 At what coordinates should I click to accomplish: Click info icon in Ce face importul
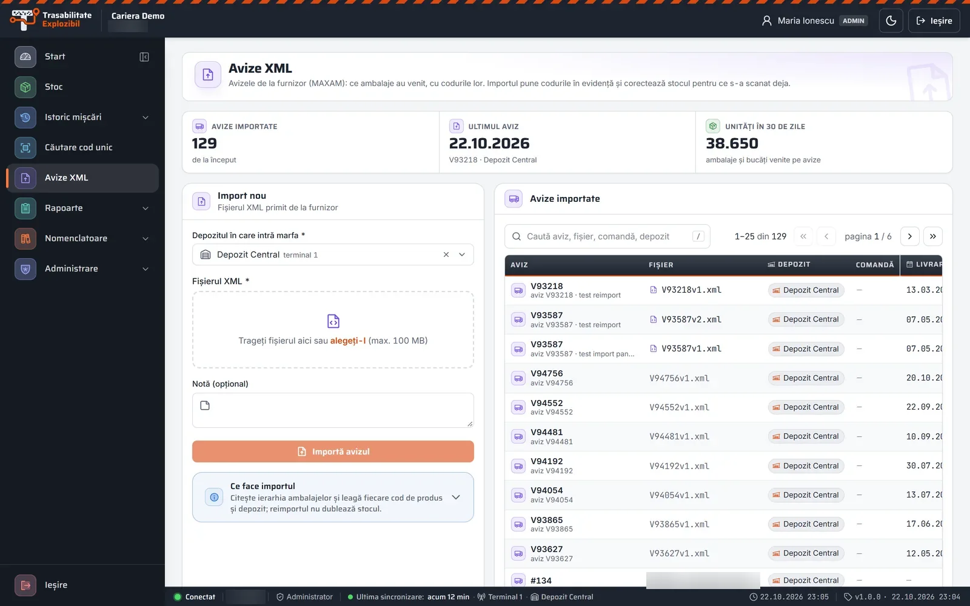click(214, 498)
